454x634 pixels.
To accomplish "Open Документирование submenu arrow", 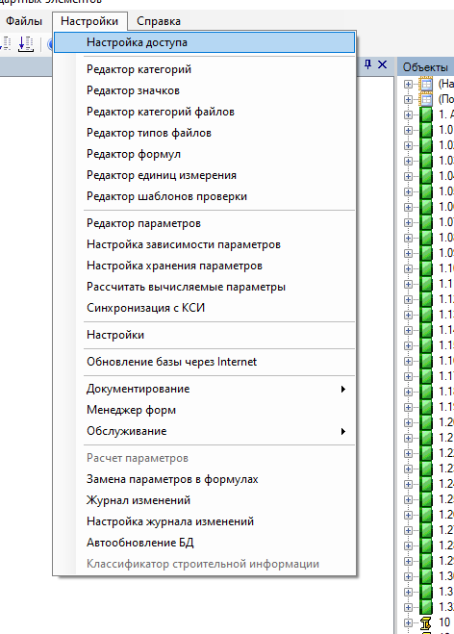I will click(x=342, y=389).
